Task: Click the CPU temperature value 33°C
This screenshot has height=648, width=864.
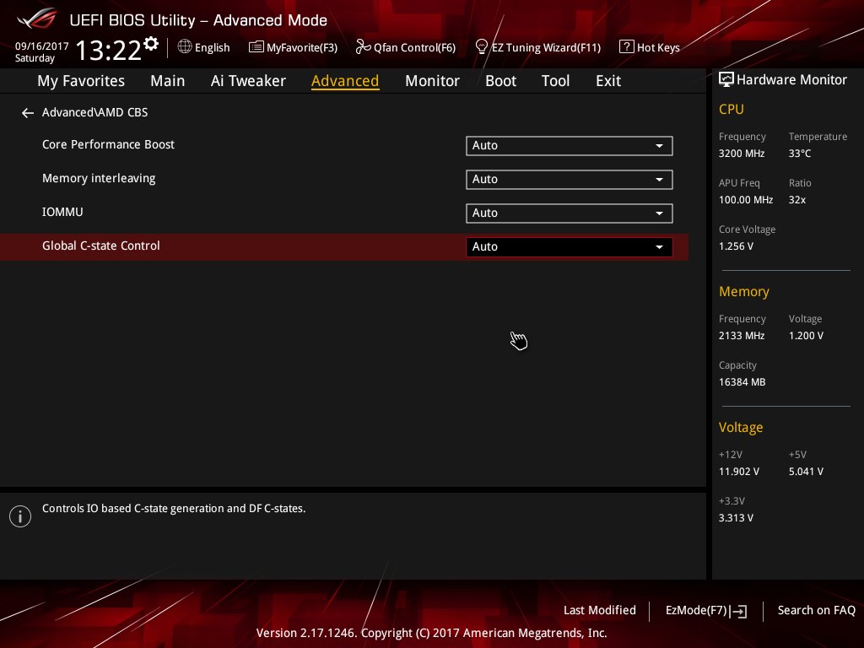Action: click(x=800, y=154)
